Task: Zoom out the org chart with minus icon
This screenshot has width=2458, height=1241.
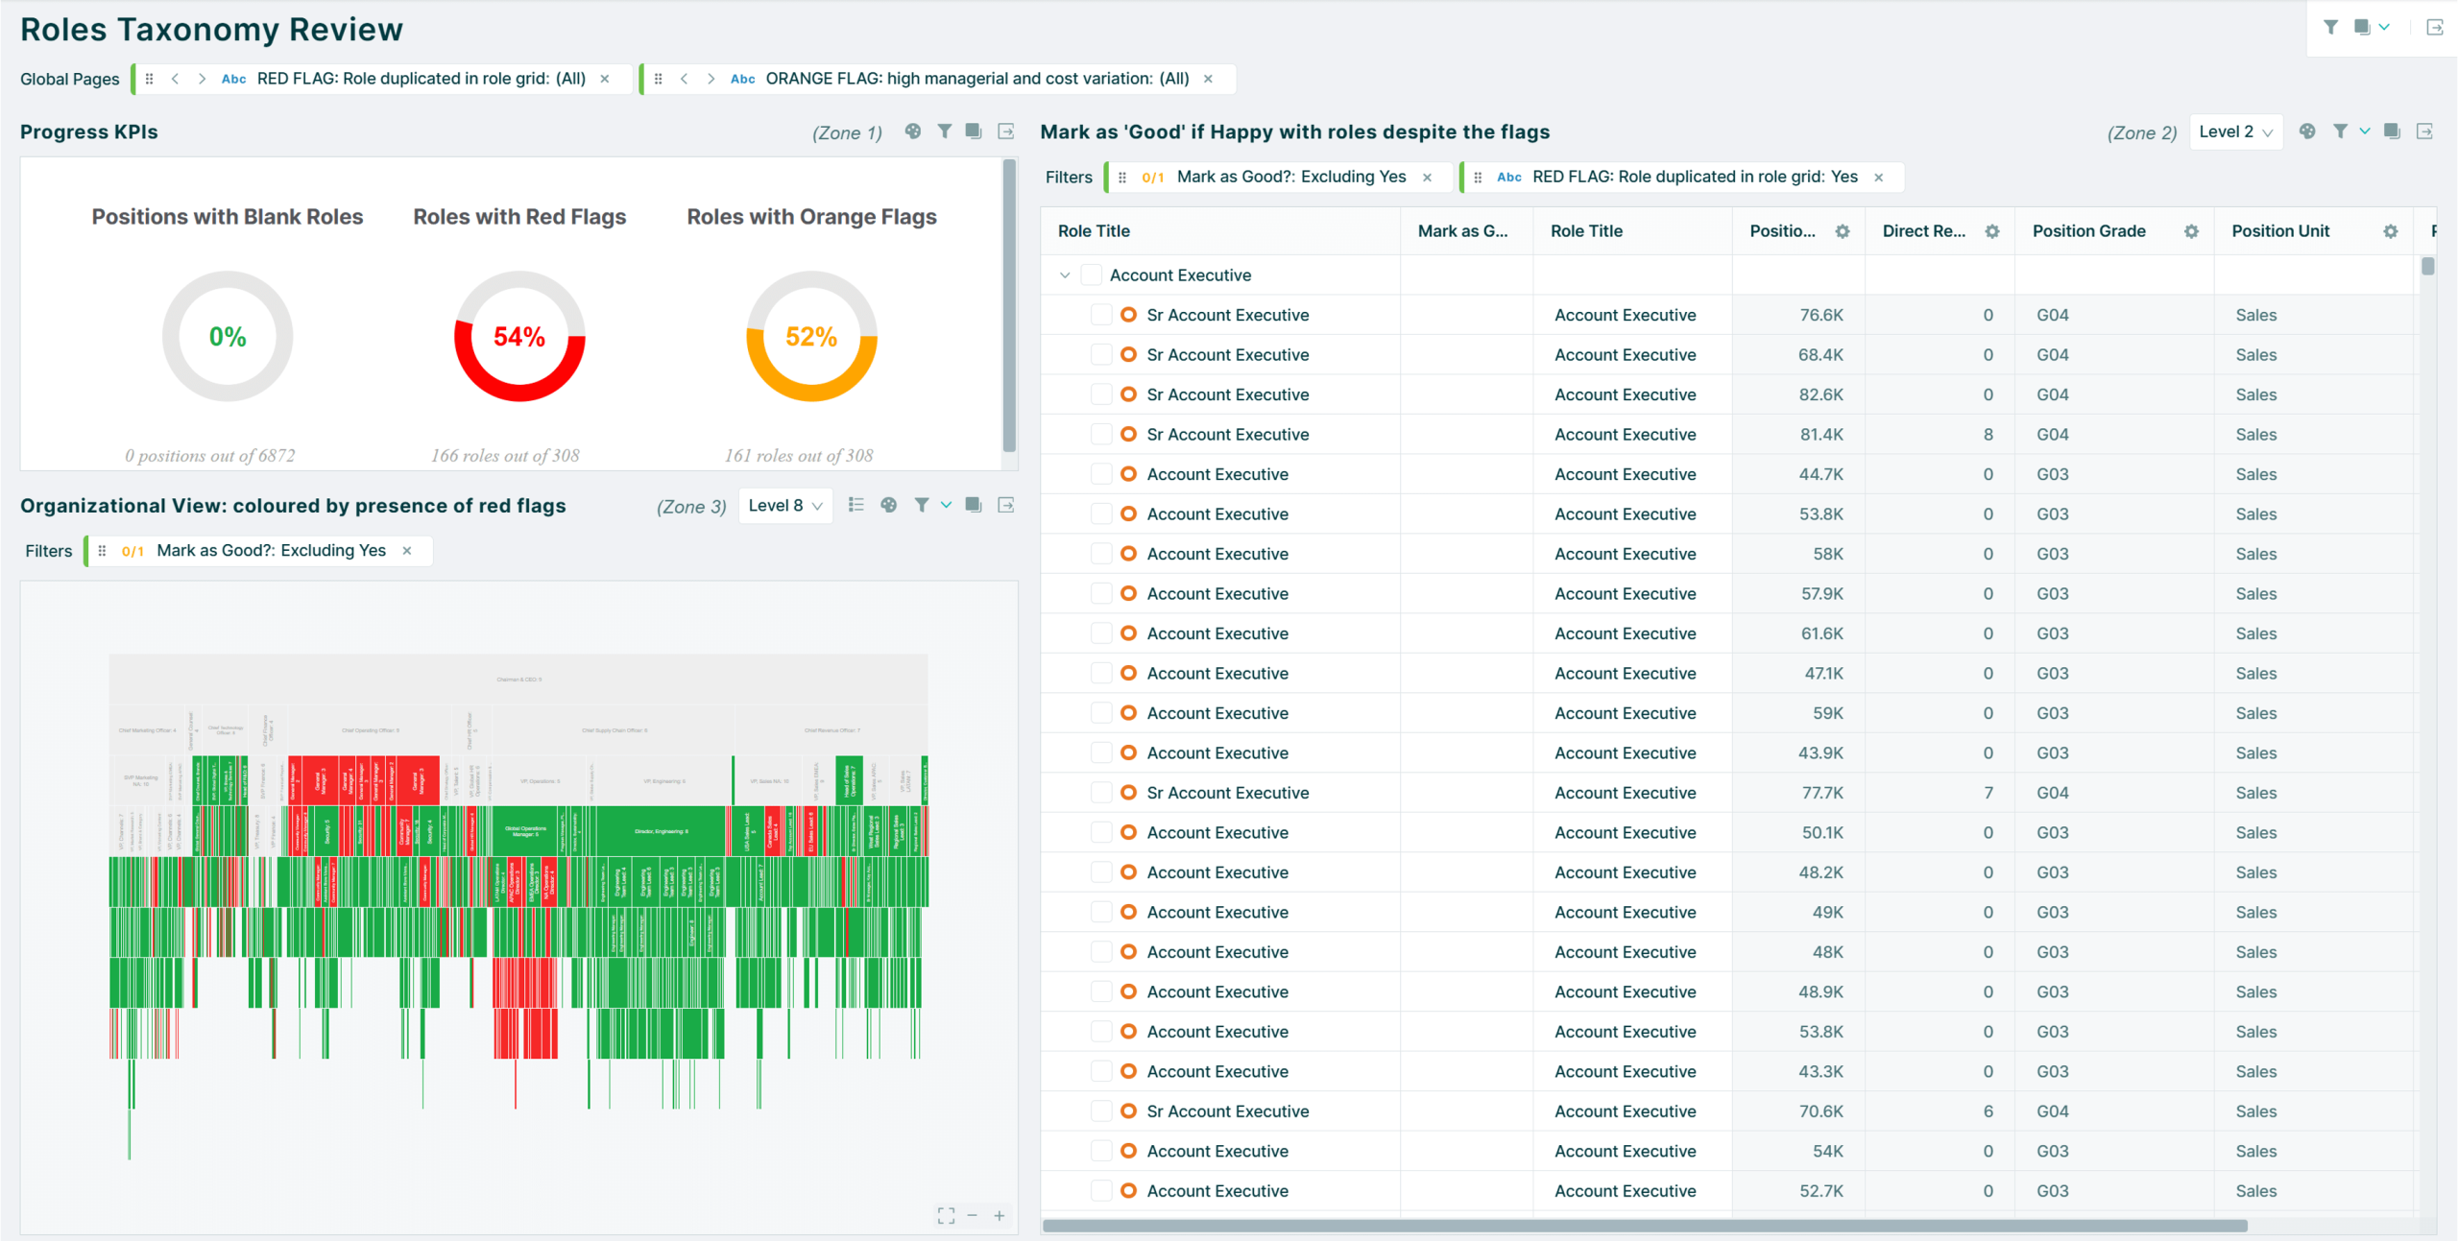Action: 973,1215
